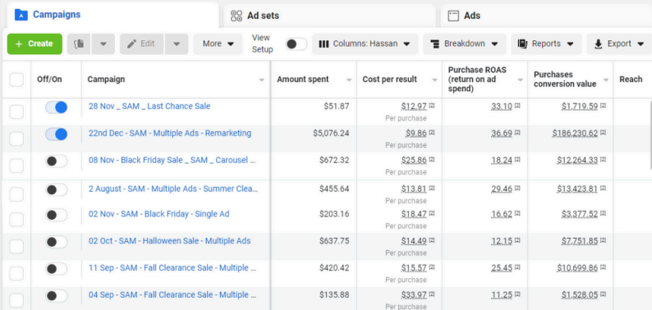
Task: Open 28 Nov _ SAM _ Last Chance Sale campaign
Action: 149,106
